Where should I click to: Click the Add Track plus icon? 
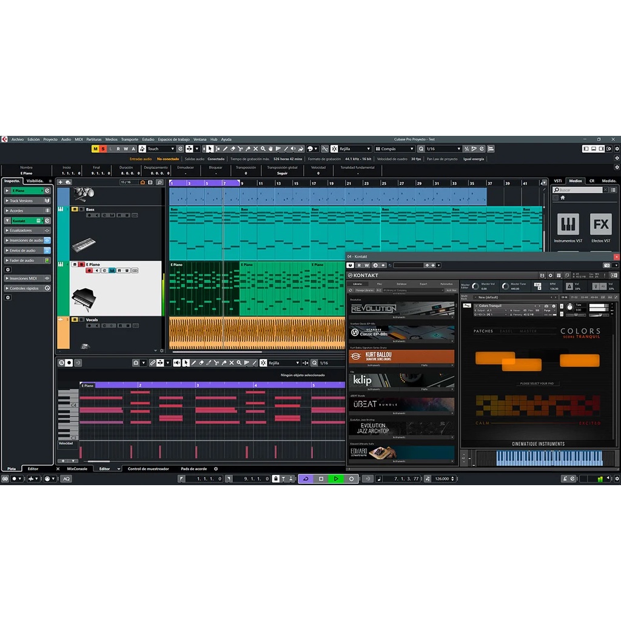click(61, 182)
